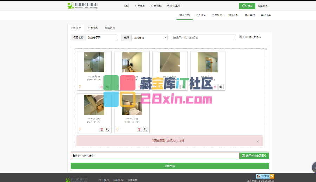316x182 pixels.
Task: Remove pano_b.jpg using its trash icon
Action: pyautogui.click(x=215, y=87)
